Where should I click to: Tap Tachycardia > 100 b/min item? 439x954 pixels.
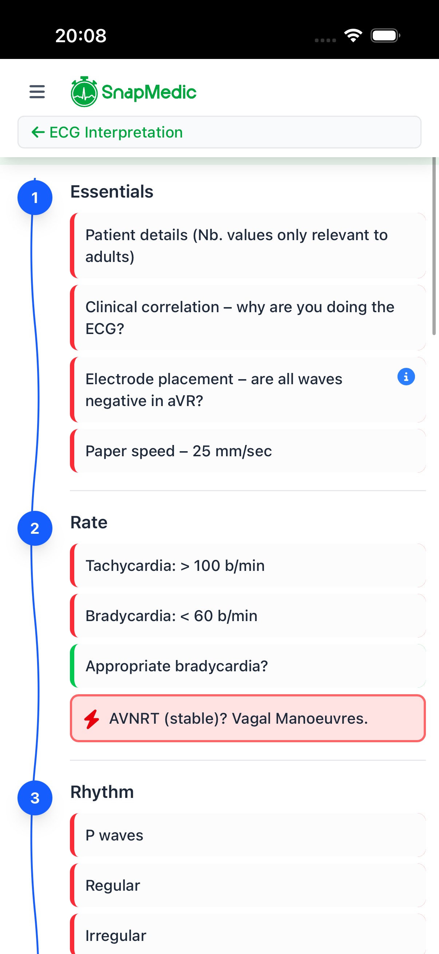pos(248,565)
